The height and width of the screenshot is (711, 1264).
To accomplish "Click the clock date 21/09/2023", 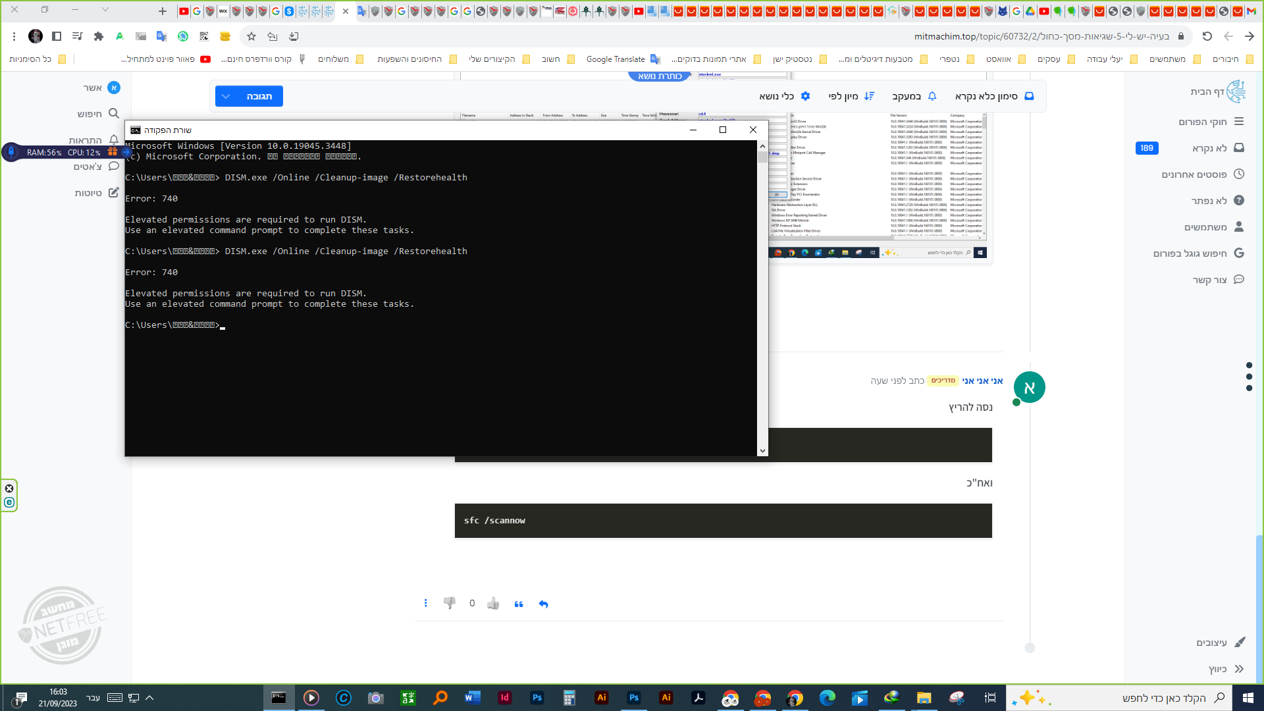I will (58, 704).
